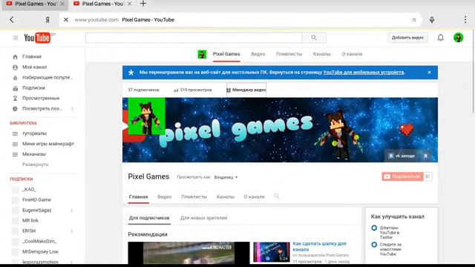Image resolution: width=475 pixels, height=267 pixels.
Task: Open Как сделать шапку для канала video
Action: [x=319, y=246]
